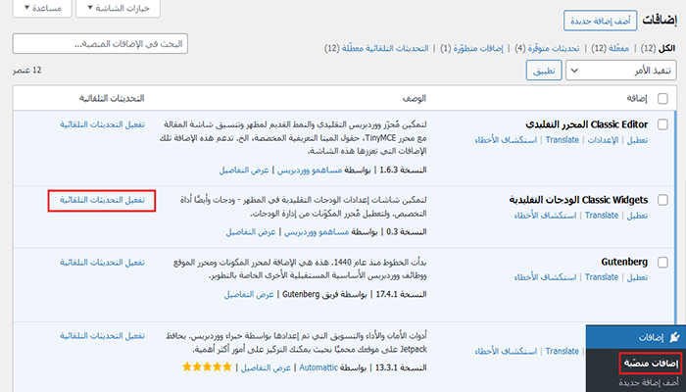The width and height of the screenshot is (686, 392).
Task: Click the Jetpack five-star rating
Action: pos(207,367)
